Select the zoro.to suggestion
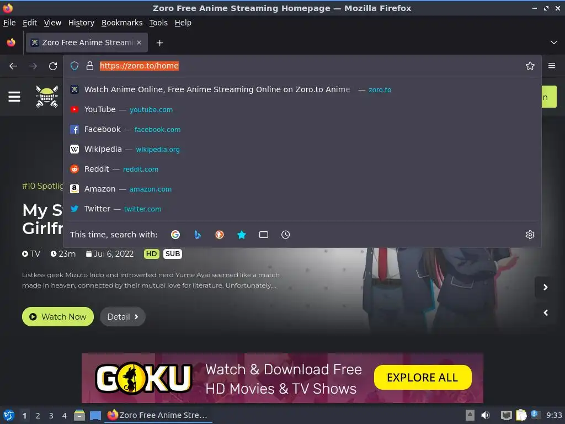The width and height of the screenshot is (565, 424). click(302, 89)
